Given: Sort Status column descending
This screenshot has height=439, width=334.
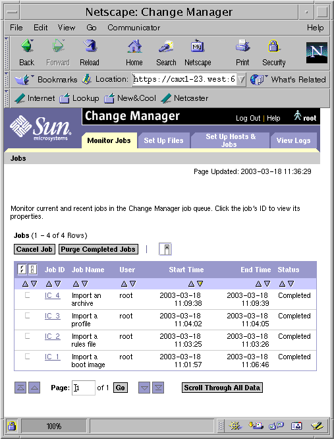Looking at the screenshot, I should (x=291, y=284).
